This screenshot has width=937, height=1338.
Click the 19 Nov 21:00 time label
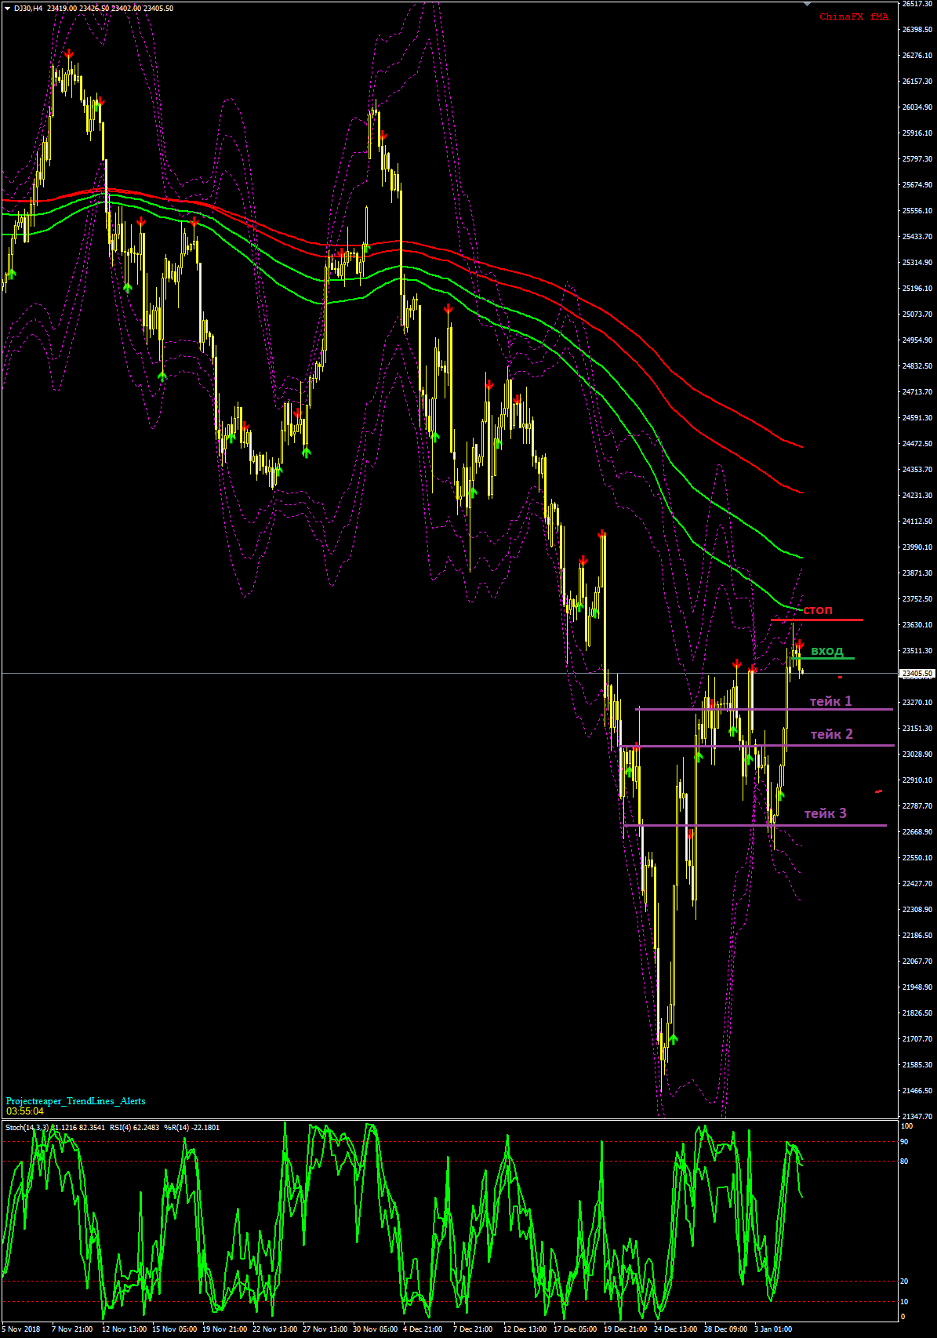click(x=225, y=1329)
